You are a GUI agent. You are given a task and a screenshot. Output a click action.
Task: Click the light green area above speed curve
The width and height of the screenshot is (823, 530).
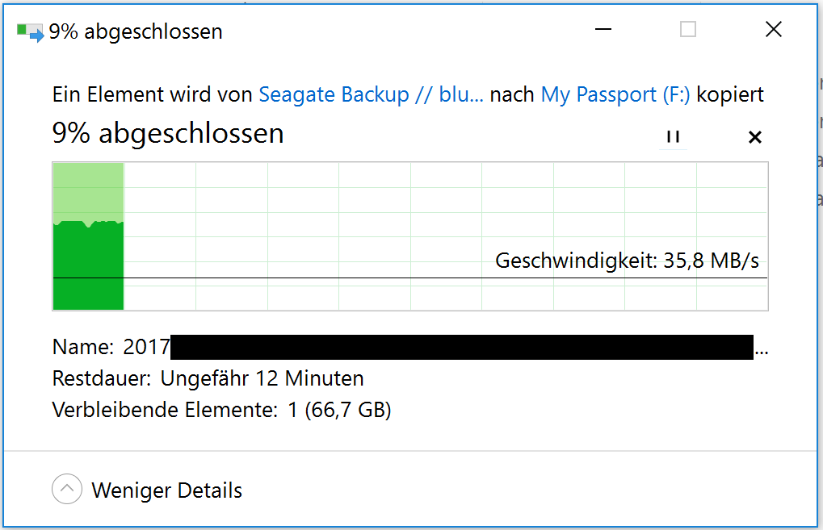(88, 190)
